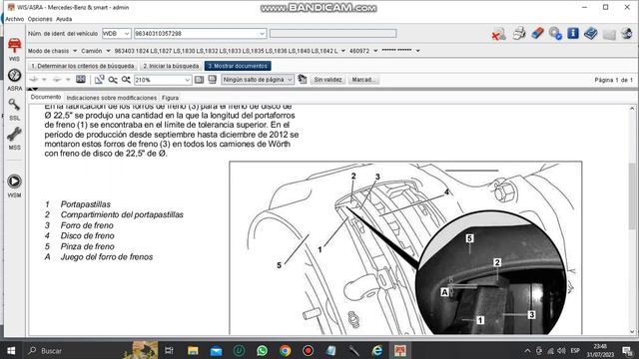Click the fit whole page icon
Screen dimensions: 639x359
[213, 80]
